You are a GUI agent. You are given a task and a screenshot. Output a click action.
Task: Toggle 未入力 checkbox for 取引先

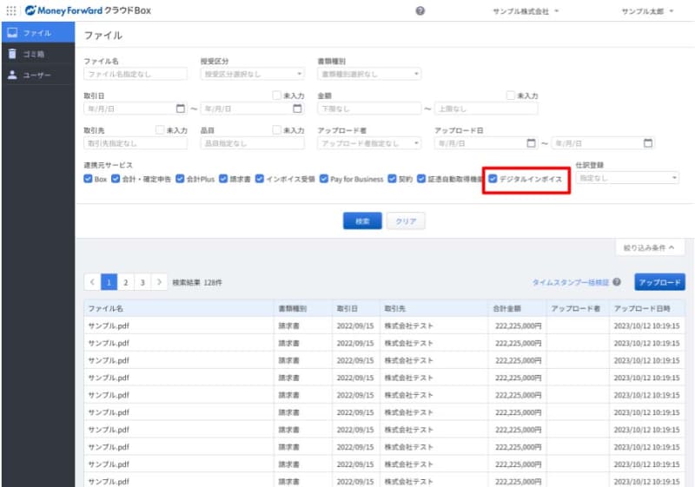point(160,129)
